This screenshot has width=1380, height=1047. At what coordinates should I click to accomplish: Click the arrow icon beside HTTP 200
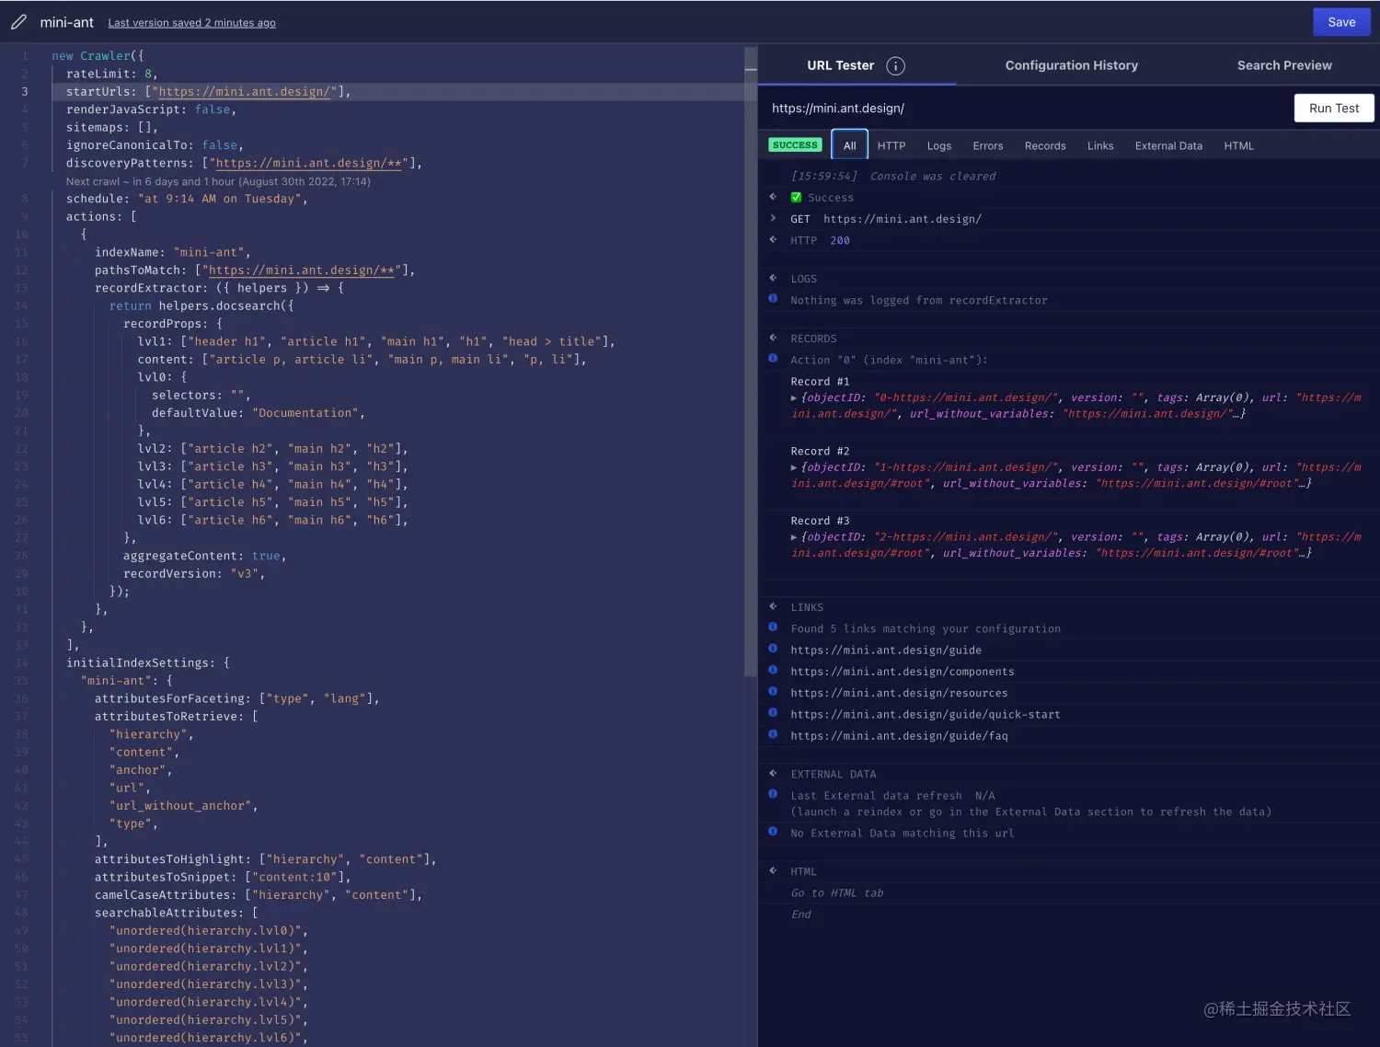tap(773, 239)
